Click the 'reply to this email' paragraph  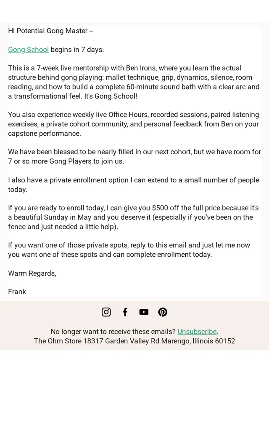point(129,250)
